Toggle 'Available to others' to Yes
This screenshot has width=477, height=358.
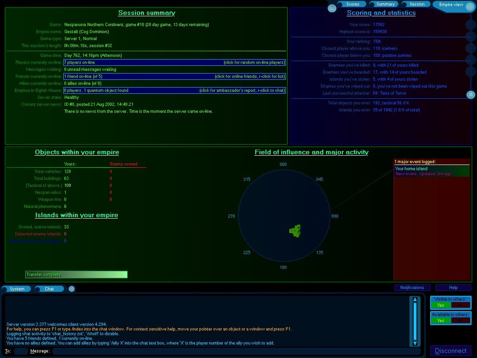[441, 320]
